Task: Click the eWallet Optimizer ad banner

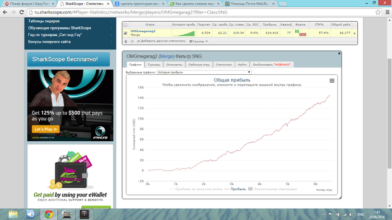Action: click(70, 176)
